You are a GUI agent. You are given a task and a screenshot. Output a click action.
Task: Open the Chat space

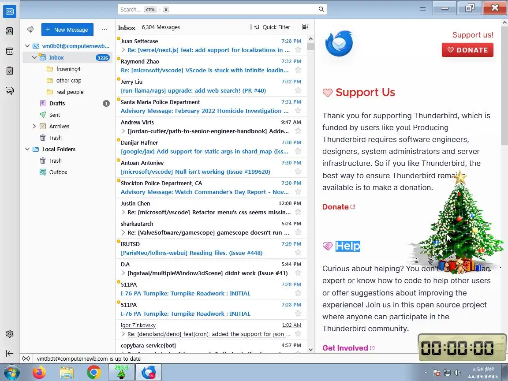10,90
